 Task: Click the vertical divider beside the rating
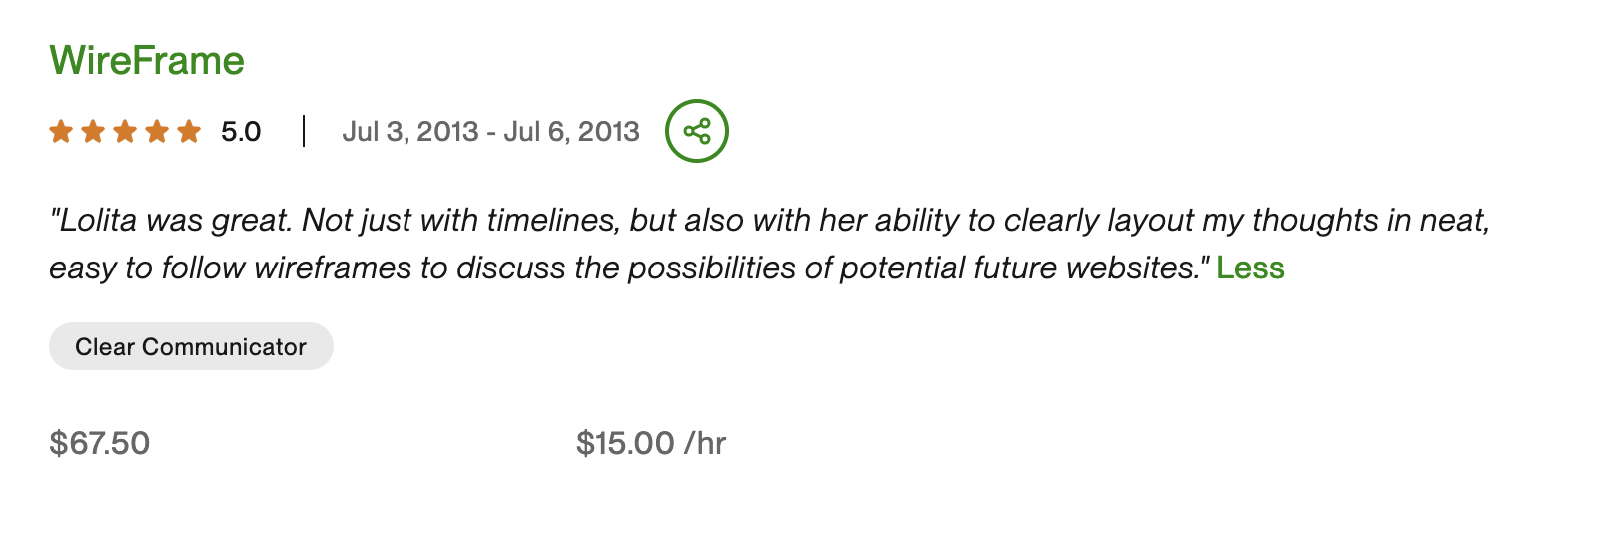(303, 131)
